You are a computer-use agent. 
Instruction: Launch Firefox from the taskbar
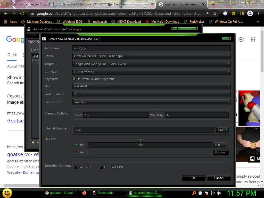point(84,193)
